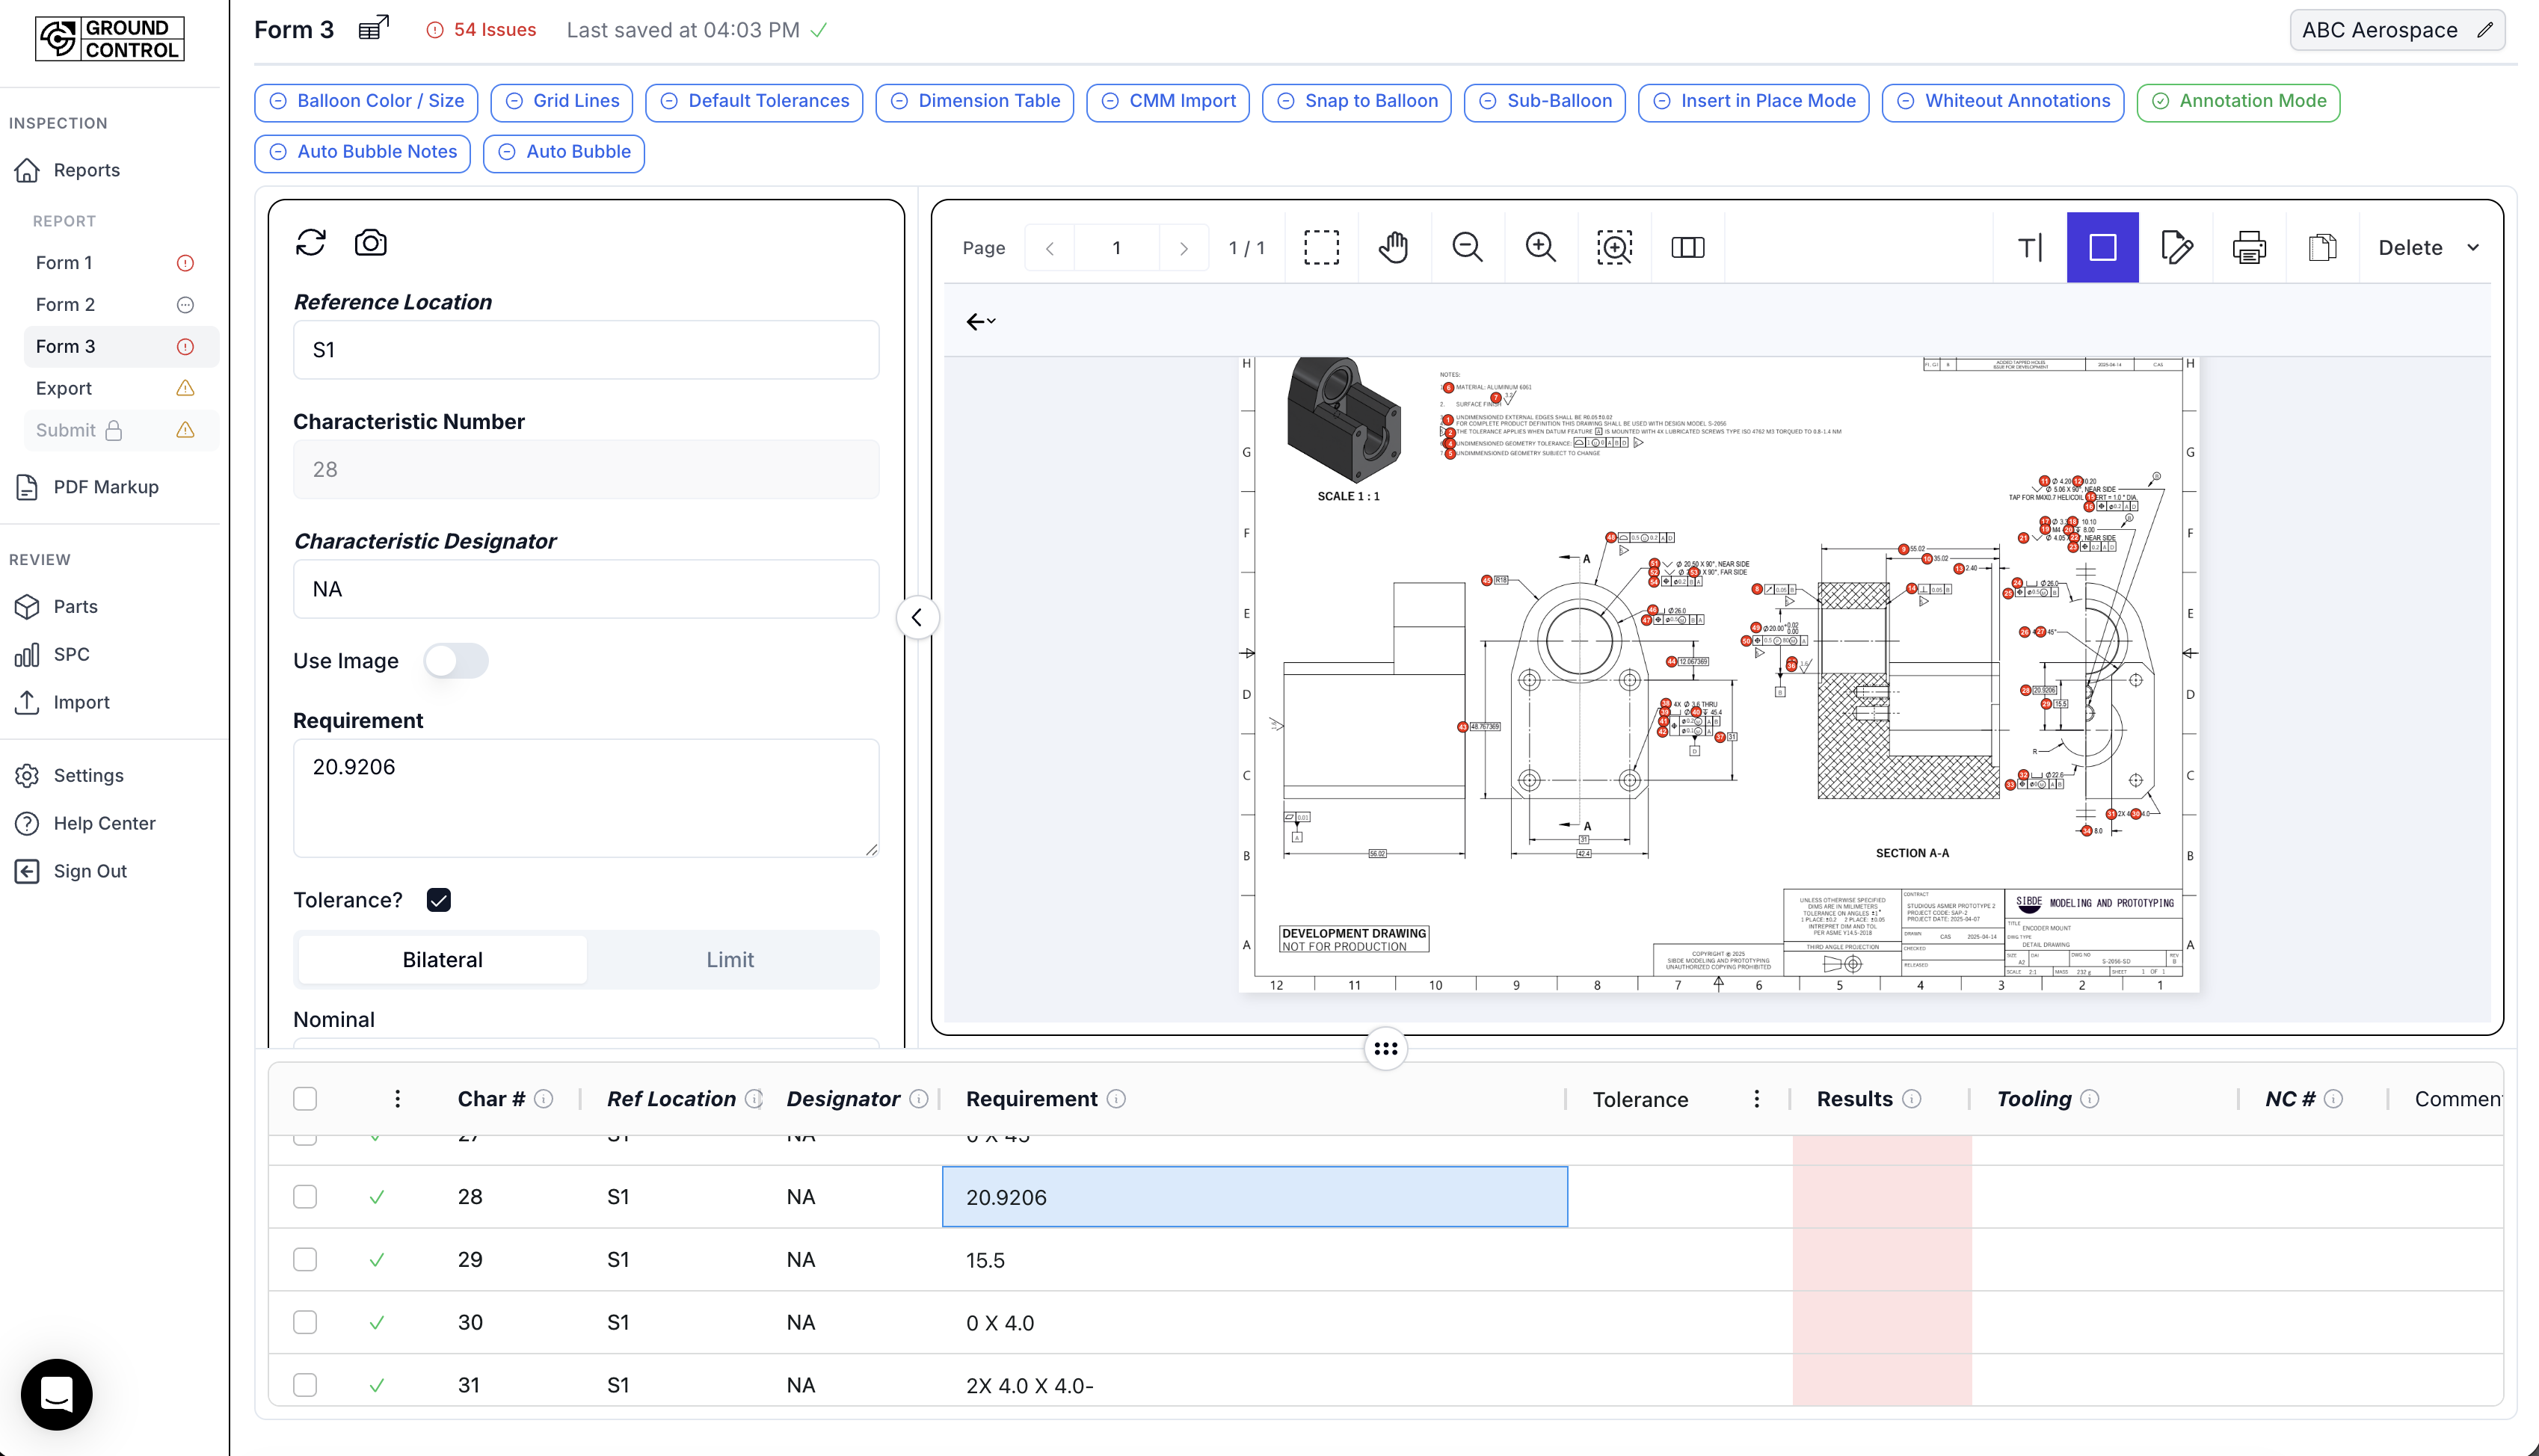
Task: Click the zoom in magnifier icon
Action: [x=1540, y=247]
